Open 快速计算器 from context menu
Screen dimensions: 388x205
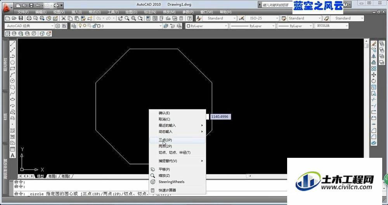(178, 190)
